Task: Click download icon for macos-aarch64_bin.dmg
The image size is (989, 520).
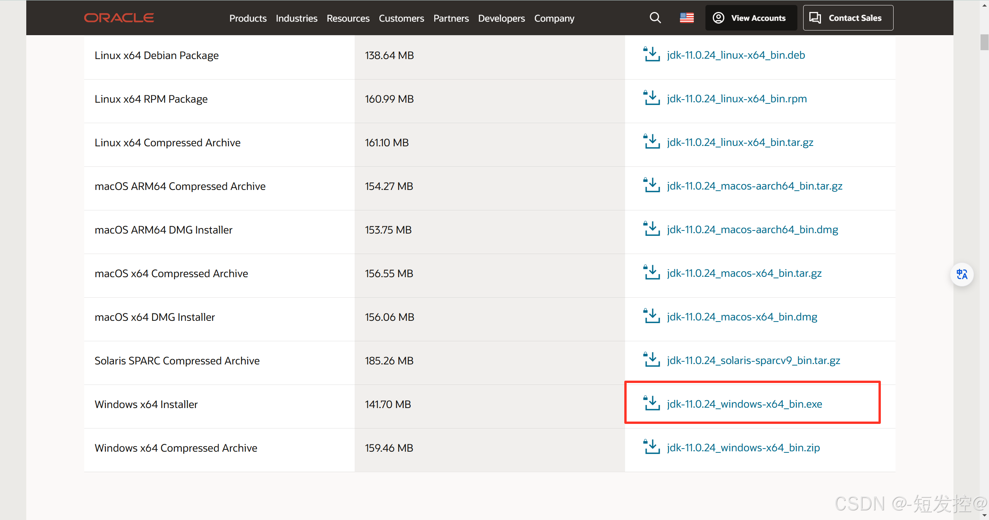Action: (x=651, y=229)
